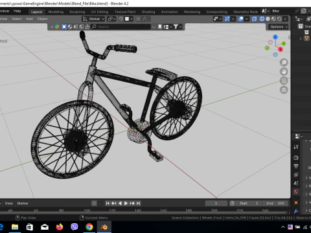Viewport: 311px width, 233px height.
Task: Switch perspective/orthographic grid button
Action: pos(284,90)
